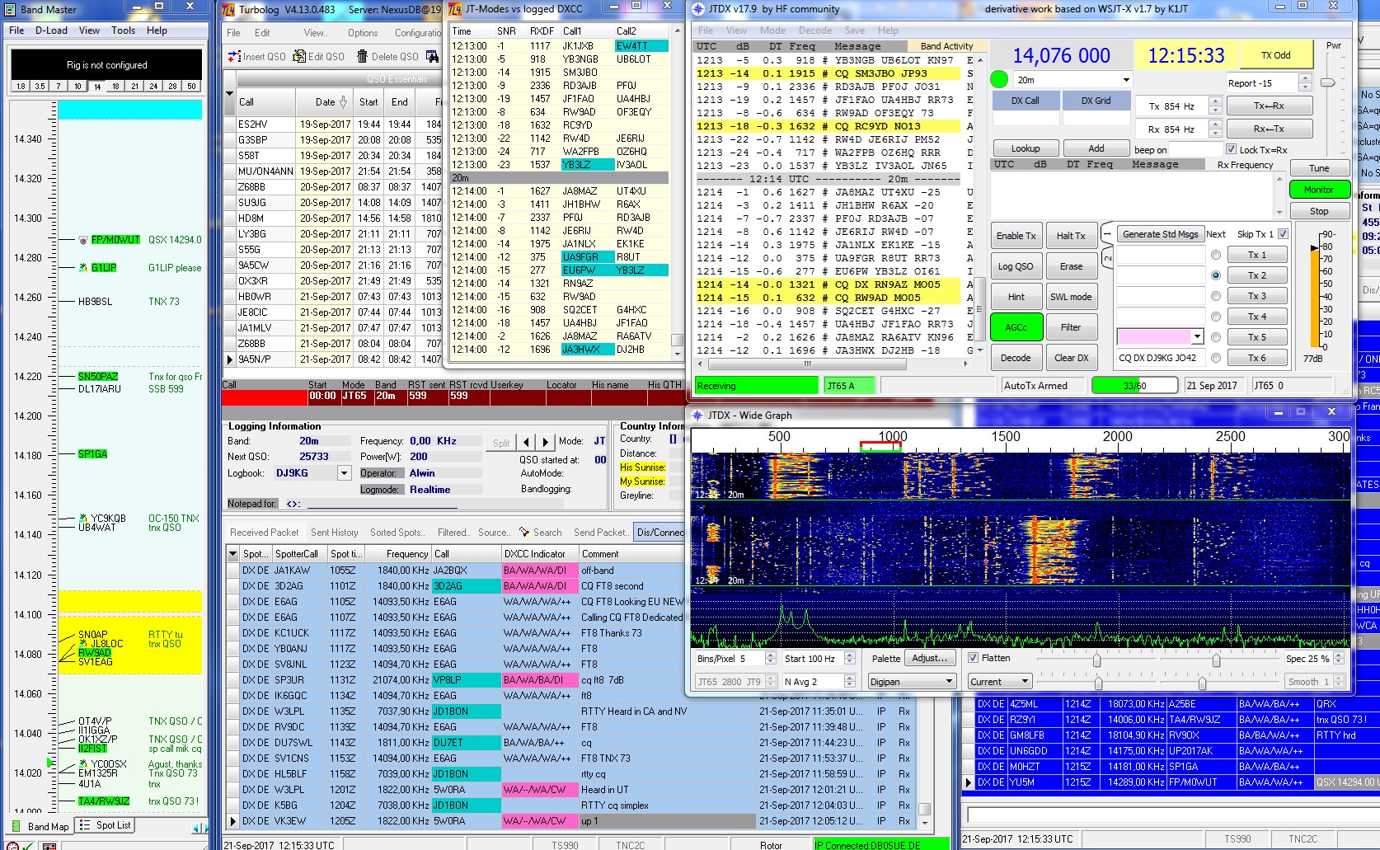This screenshot has width=1380, height=850.
Task: Select the Tx 5 Next radio button
Action: click(1215, 337)
